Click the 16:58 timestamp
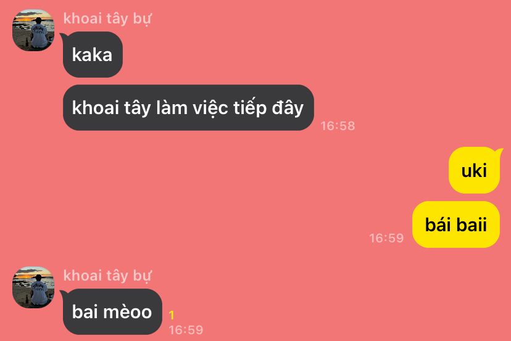511x341 pixels. point(338,126)
